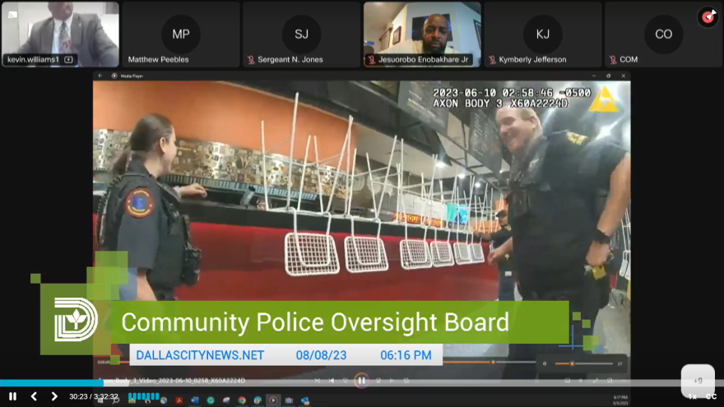Select Matthew Peebles participant tile
Viewport: 724px width, 407px height.
pos(181,35)
